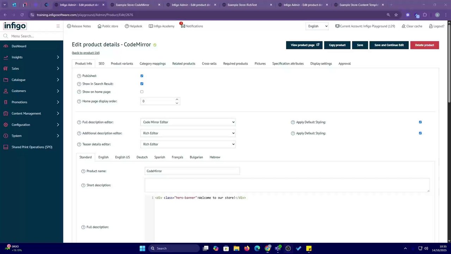Click green published status icon by title

[155, 45]
